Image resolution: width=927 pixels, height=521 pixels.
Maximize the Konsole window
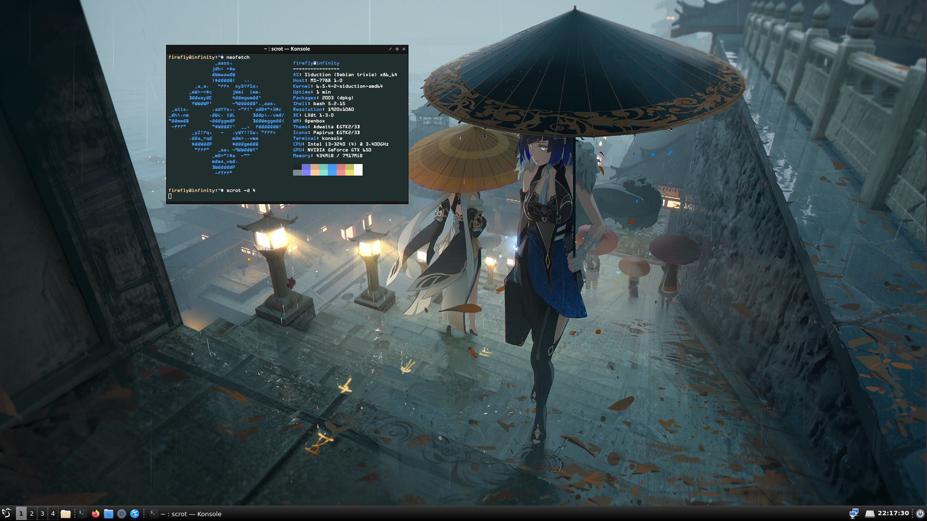[397, 49]
